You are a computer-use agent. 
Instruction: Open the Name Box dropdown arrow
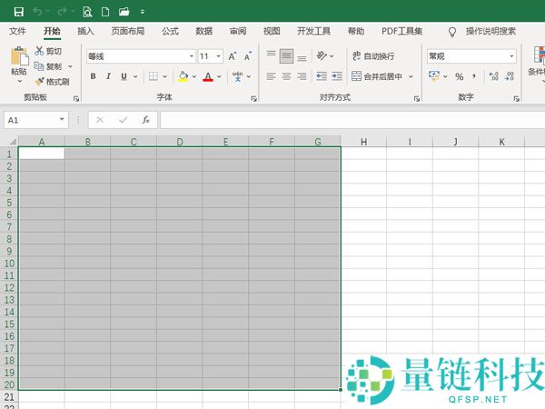(62, 119)
